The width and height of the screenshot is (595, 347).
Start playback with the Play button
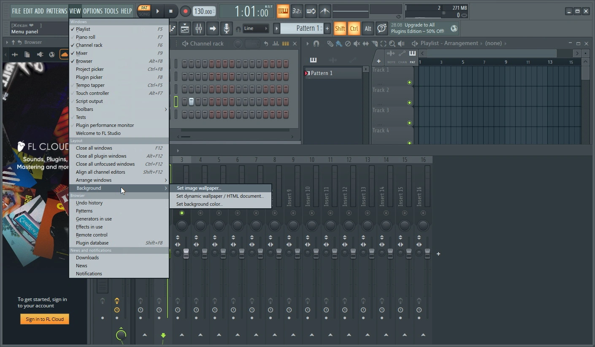coord(158,11)
